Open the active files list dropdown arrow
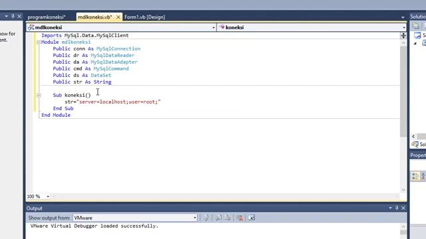 (x=403, y=17)
